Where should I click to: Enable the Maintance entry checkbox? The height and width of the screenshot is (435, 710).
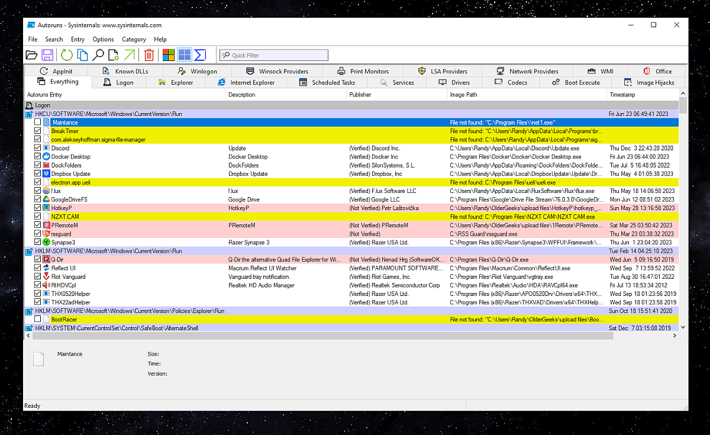(x=37, y=123)
